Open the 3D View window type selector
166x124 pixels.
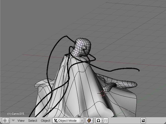coord(6,120)
